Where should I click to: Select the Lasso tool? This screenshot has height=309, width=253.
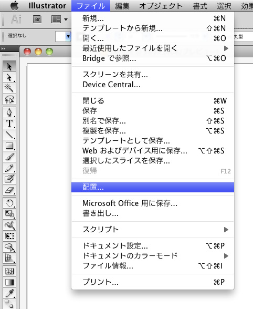[x=9, y=99]
